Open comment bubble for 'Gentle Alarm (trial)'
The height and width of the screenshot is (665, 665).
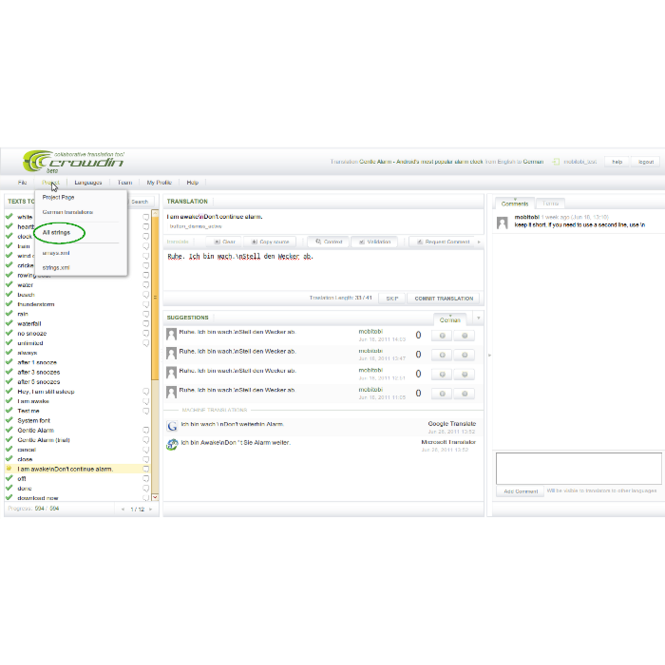[x=146, y=440]
